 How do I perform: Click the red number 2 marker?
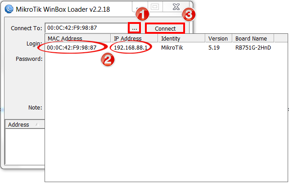[x=108, y=60]
